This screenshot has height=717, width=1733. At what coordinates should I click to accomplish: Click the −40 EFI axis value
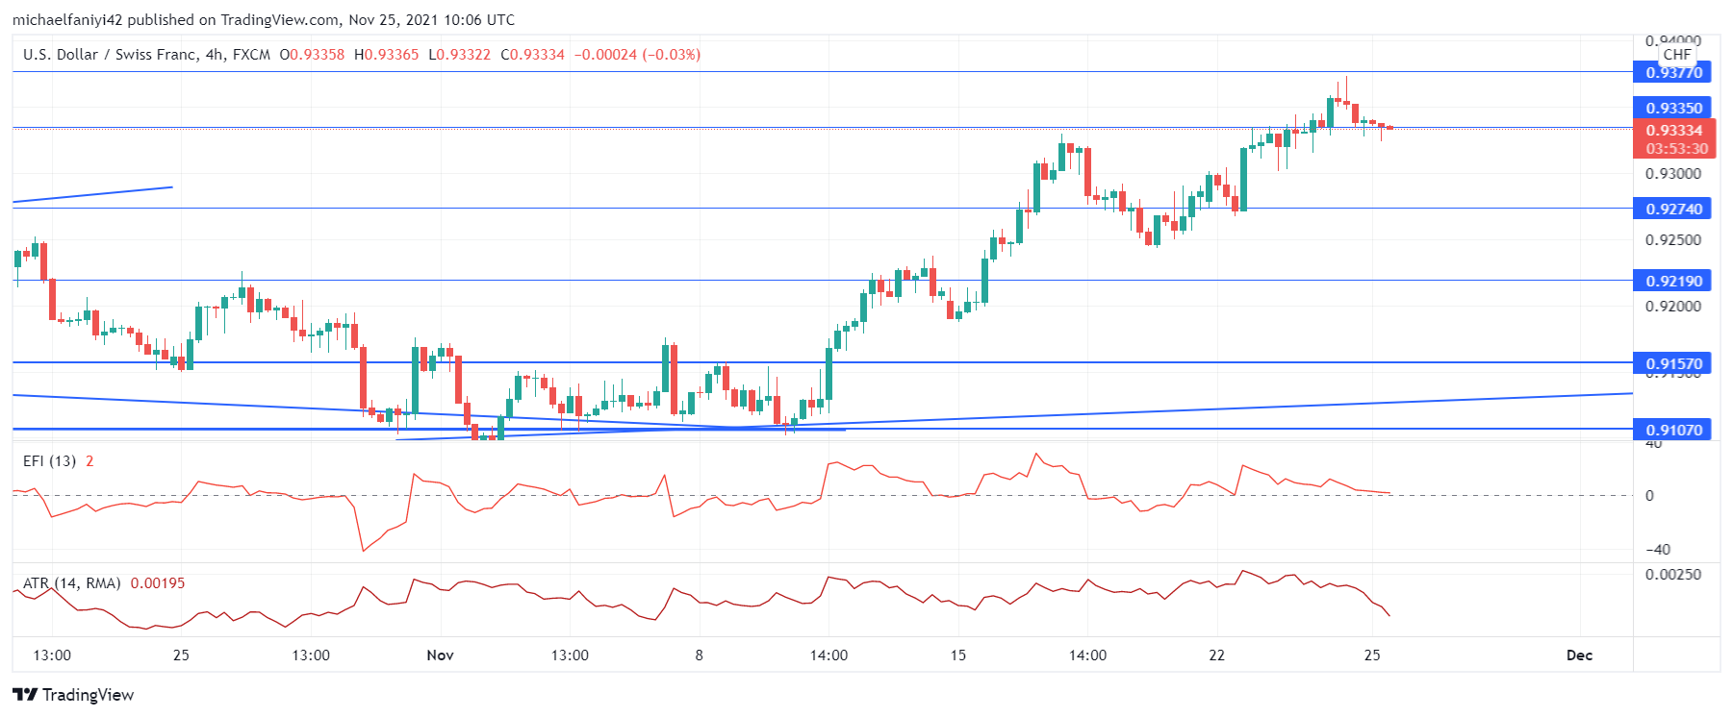(x=1657, y=550)
